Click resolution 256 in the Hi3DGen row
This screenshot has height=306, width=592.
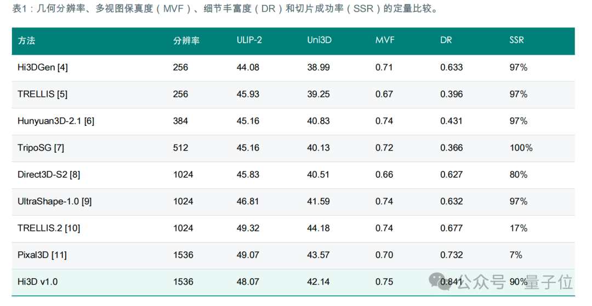180,67
